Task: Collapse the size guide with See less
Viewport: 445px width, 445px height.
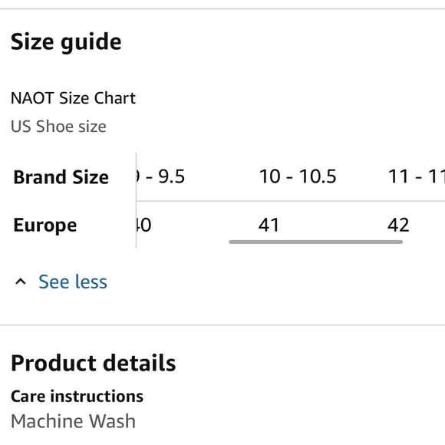Action: (x=73, y=282)
